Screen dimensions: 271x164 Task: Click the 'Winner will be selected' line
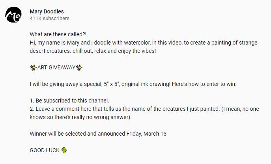(98, 134)
